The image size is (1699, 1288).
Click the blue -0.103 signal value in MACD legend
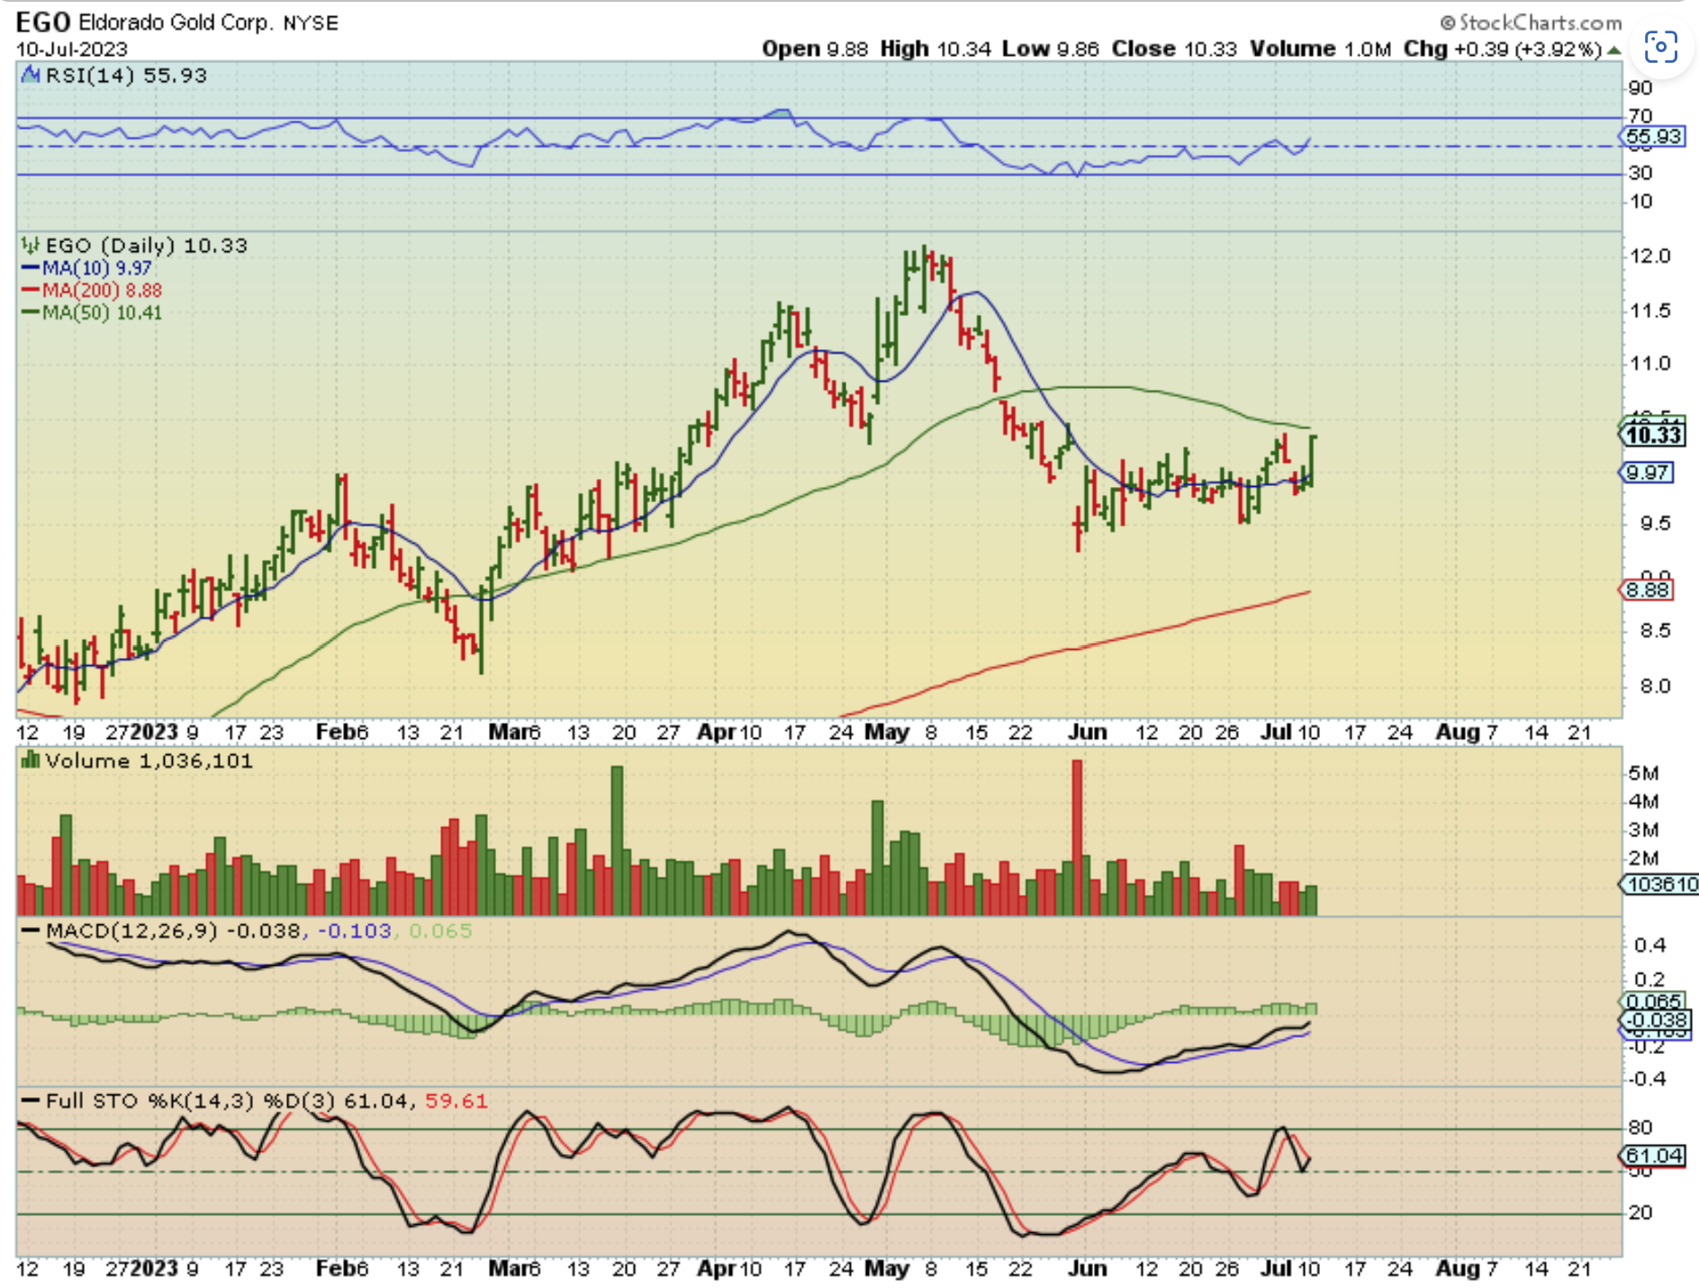click(354, 931)
